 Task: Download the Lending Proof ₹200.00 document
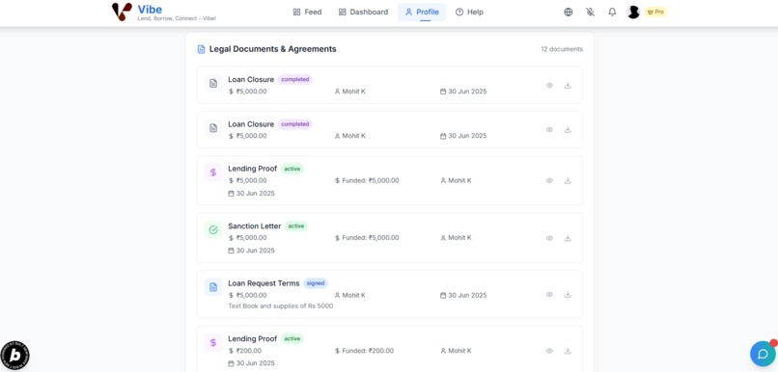(x=568, y=351)
